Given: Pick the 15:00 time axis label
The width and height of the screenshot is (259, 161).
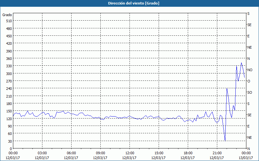Looking at the screenshot, I should point(159,153).
